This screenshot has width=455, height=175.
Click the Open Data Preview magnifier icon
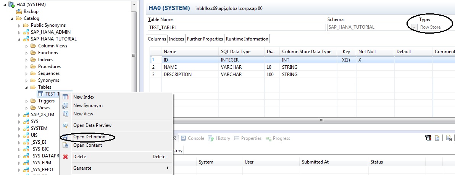coord(66,125)
